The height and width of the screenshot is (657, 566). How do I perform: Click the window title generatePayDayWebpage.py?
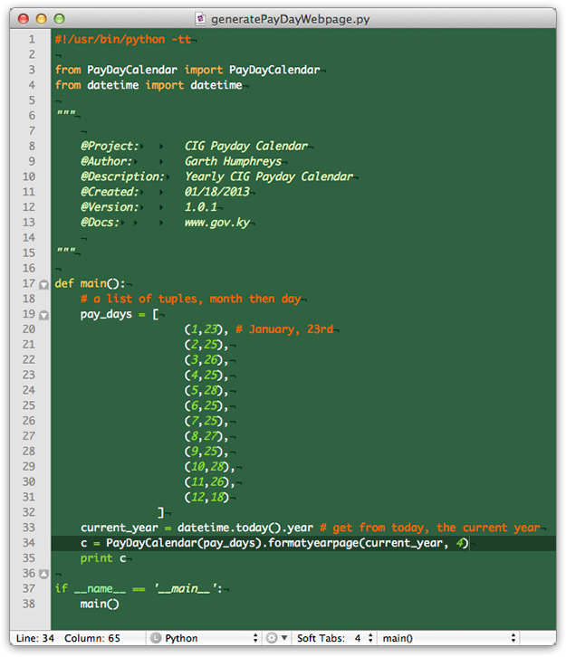290,19
